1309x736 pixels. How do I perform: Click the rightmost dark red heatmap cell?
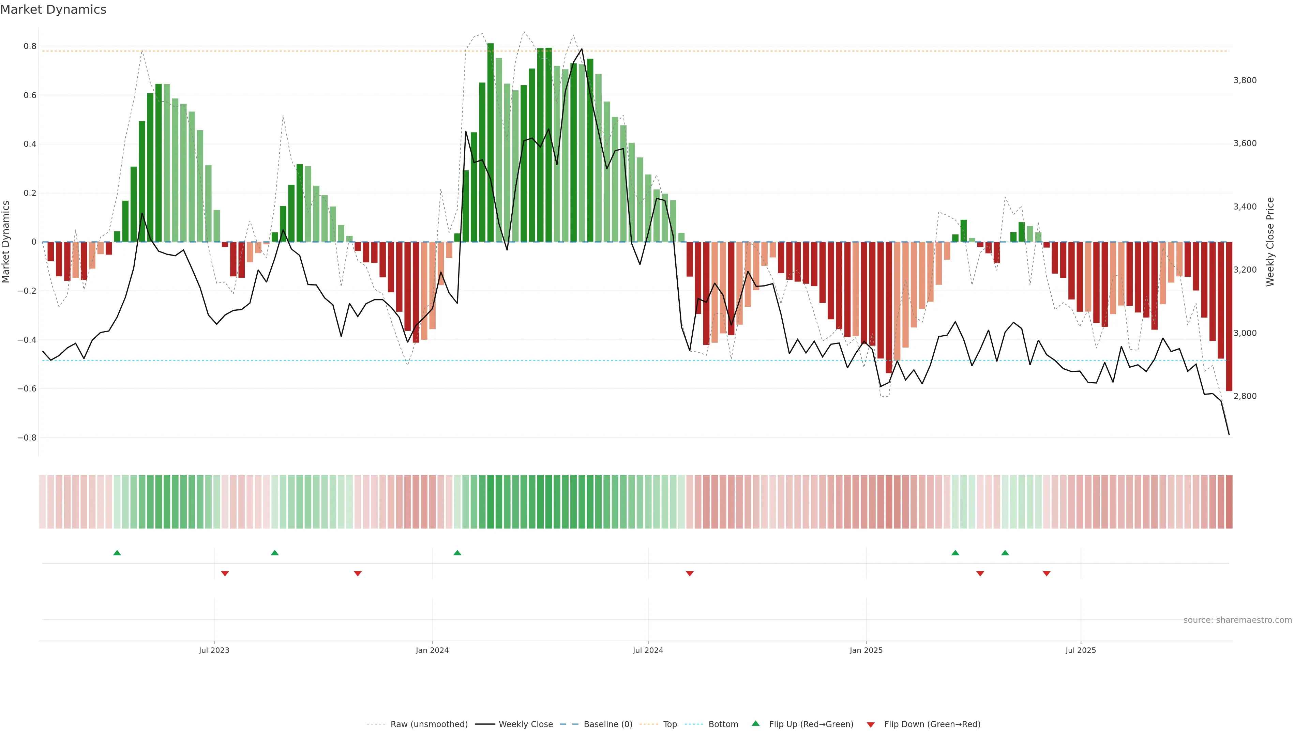tap(1229, 502)
